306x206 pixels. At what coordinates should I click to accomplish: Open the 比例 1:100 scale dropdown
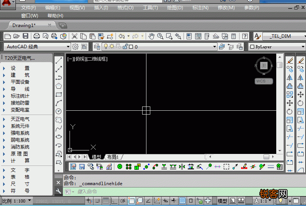17,201
